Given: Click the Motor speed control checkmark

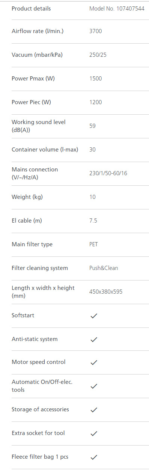Looking at the screenshot, I should [94, 362].
